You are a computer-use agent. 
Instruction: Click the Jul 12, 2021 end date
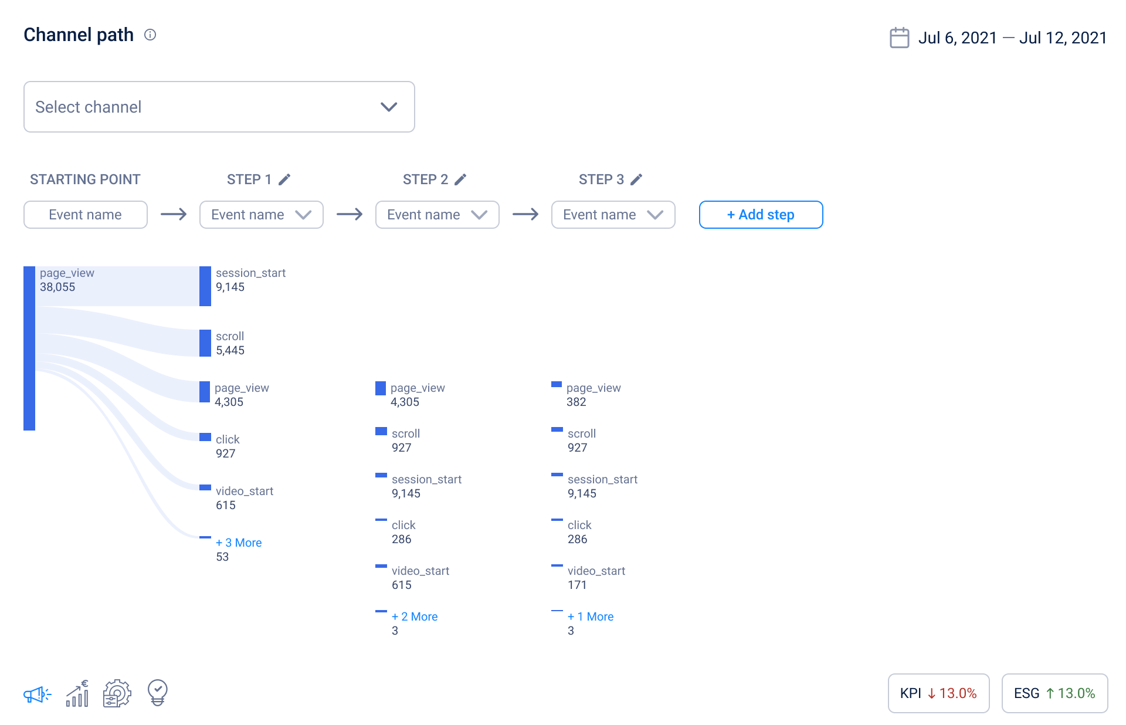pos(1063,38)
